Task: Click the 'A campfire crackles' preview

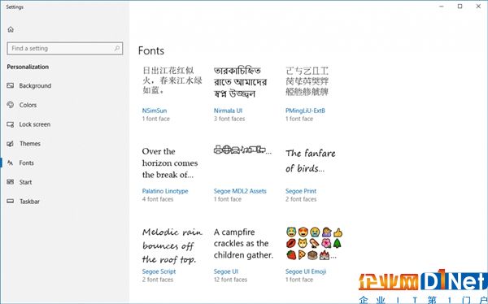Action: [243, 244]
